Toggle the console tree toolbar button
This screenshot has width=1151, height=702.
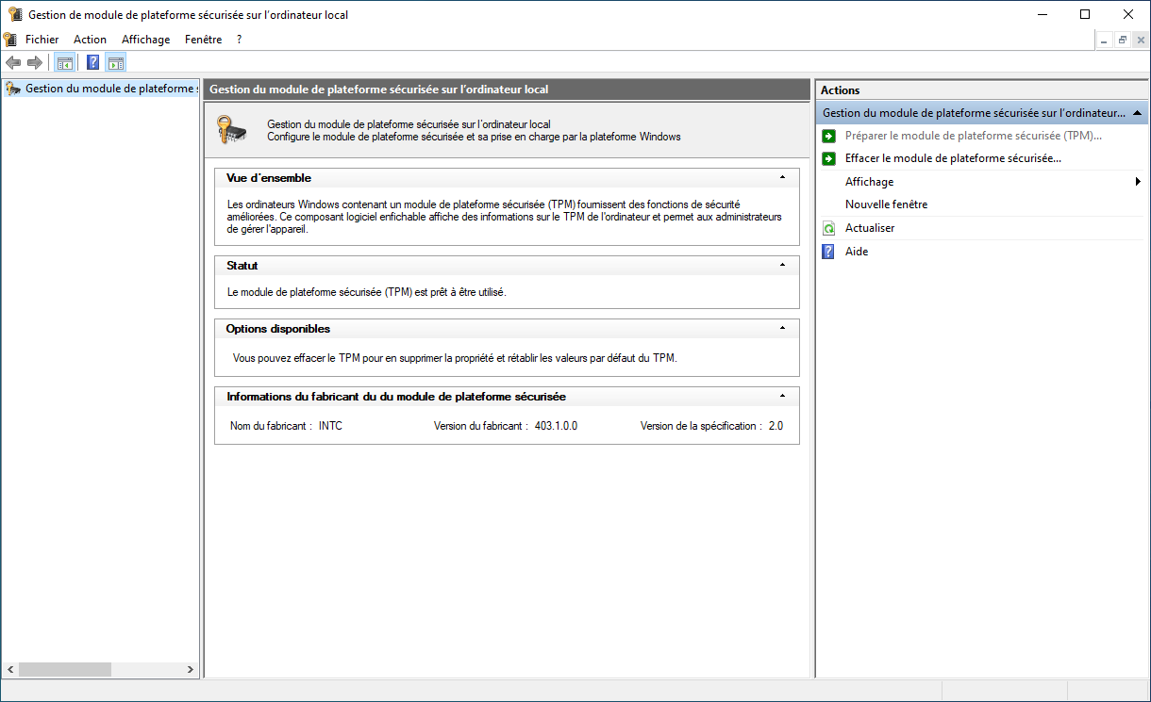point(65,63)
